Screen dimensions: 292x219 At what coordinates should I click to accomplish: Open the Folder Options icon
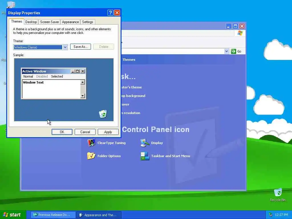pos(104,156)
